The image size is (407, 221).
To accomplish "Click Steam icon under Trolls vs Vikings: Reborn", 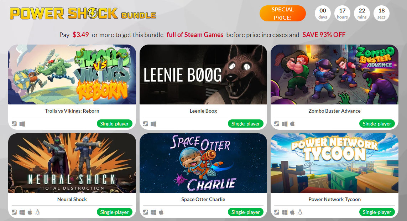I will [x=14, y=124].
